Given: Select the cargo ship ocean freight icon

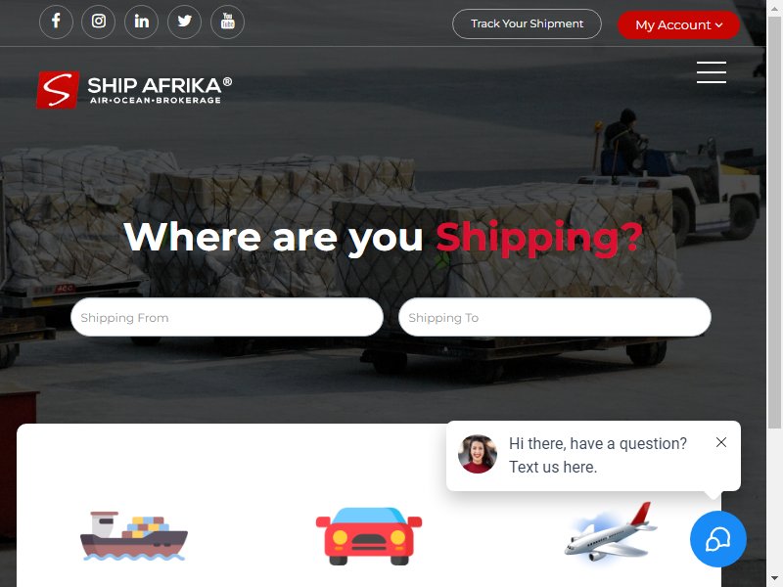Looking at the screenshot, I should coord(134,535).
